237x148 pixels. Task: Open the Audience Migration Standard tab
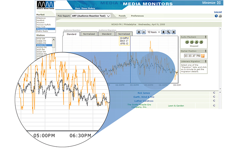pyautogui.click(x=107, y=34)
